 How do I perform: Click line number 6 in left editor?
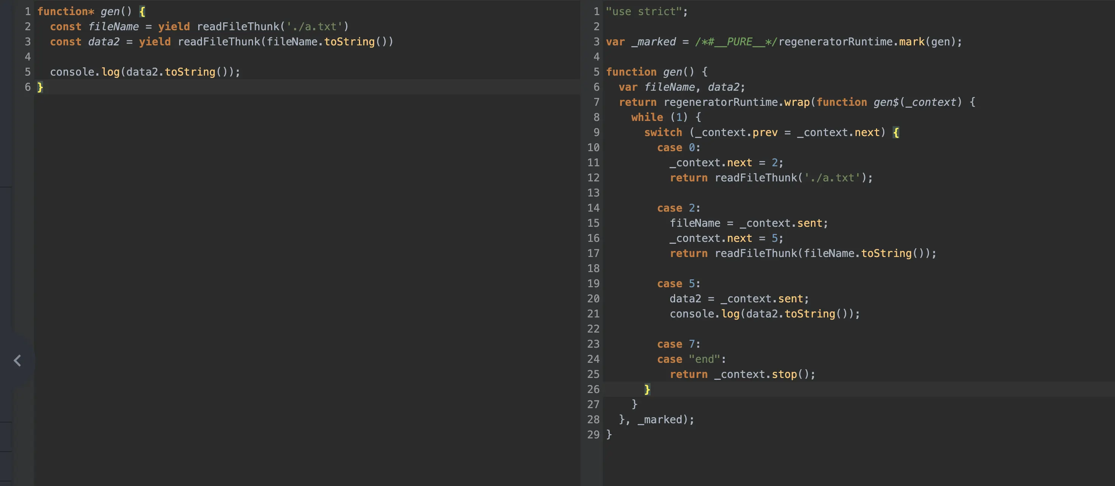point(28,87)
